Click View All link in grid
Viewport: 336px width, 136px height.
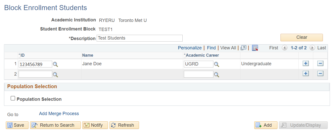point(228,48)
